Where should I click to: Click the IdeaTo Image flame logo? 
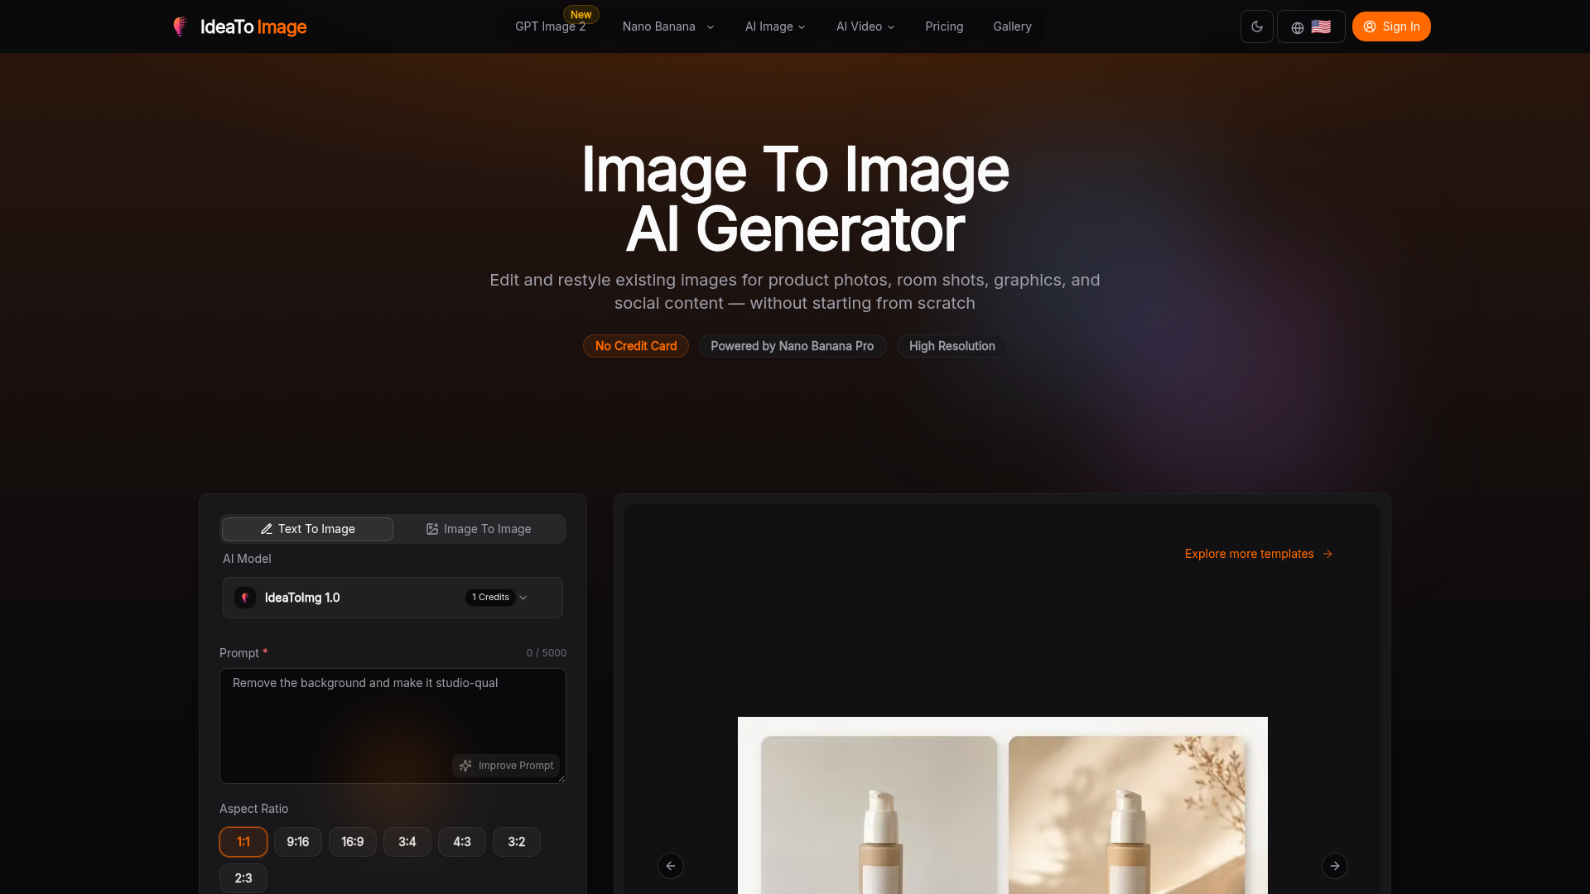(180, 26)
